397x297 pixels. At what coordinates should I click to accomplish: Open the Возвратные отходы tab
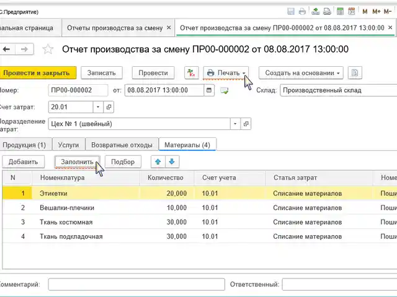[x=122, y=145]
